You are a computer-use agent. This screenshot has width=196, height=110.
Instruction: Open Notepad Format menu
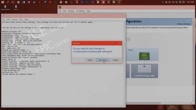click(14, 20)
